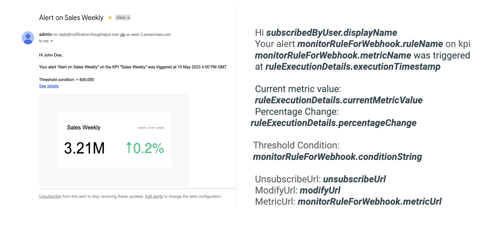This screenshot has width=502, height=230.
Task: Open the "Edit alerts" link
Action: click(x=154, y=196)
